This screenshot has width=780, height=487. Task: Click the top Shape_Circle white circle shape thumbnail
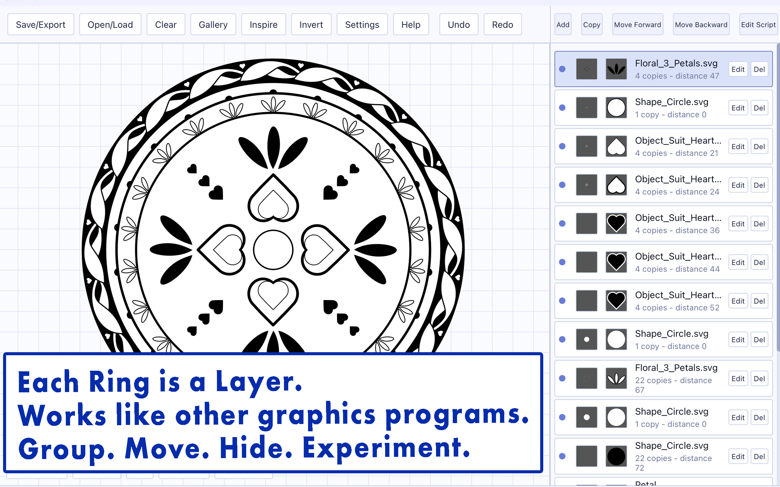point(616,107)
